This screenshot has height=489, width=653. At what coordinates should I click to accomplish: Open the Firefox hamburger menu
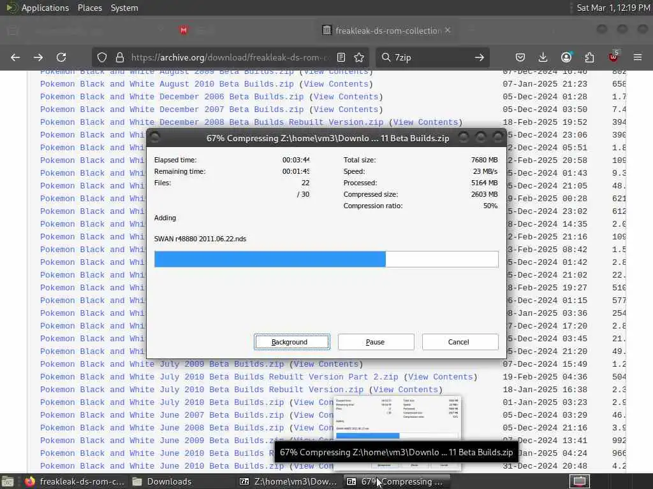[638, 57]
